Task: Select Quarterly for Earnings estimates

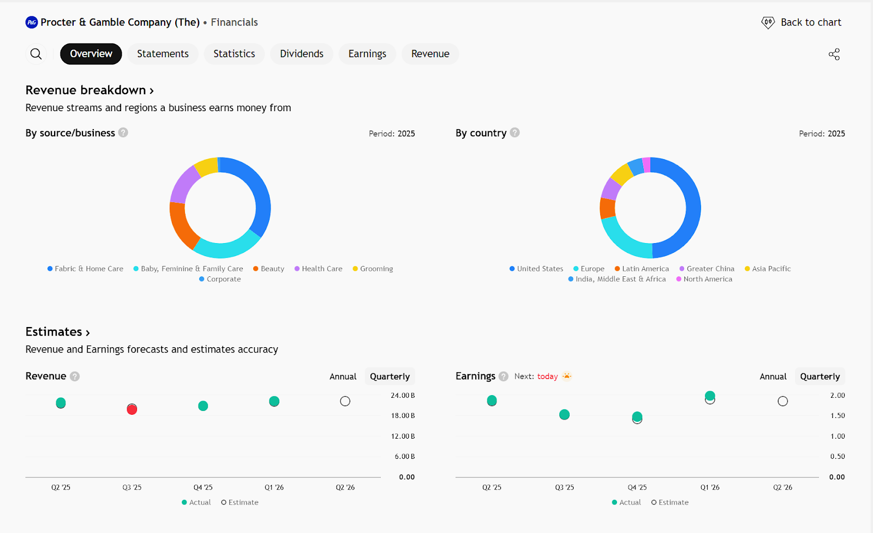Action: [x=820, y=377]
